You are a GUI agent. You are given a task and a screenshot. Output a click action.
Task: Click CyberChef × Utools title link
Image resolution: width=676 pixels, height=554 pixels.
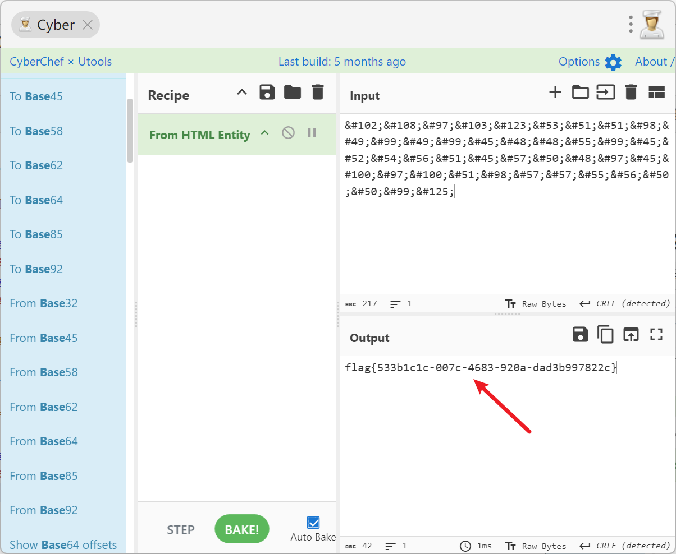tap(61, 62)
